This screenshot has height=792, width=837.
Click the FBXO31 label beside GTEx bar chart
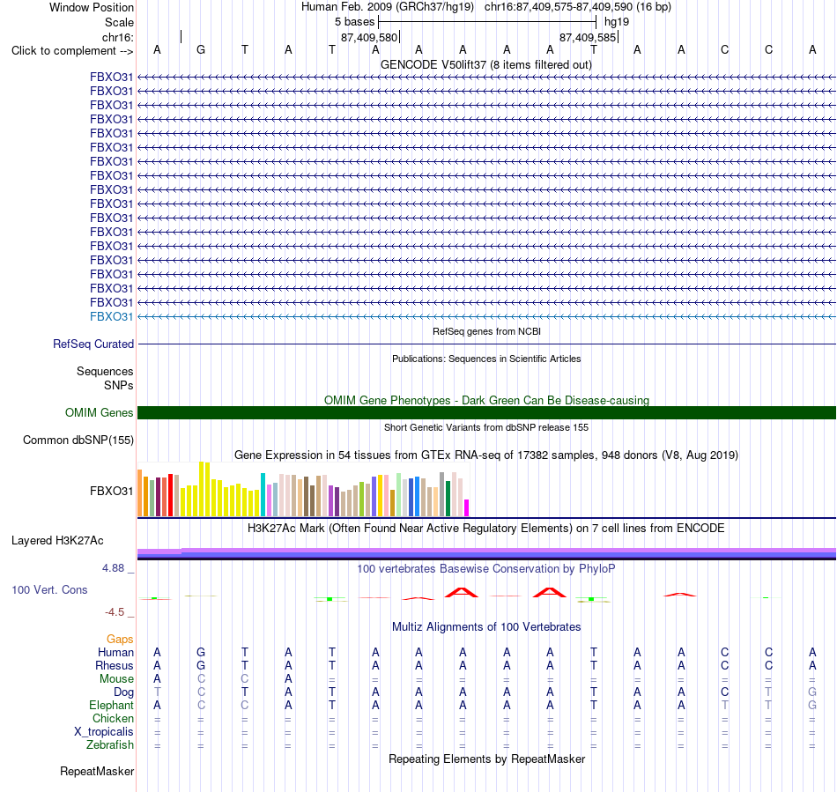click(111, 491)
